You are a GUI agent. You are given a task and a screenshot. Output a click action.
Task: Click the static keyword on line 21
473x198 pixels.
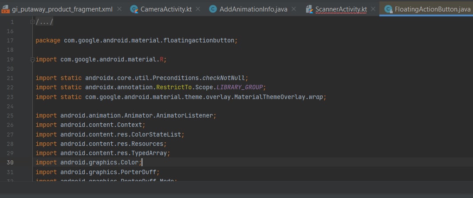(x=71, y=78)
